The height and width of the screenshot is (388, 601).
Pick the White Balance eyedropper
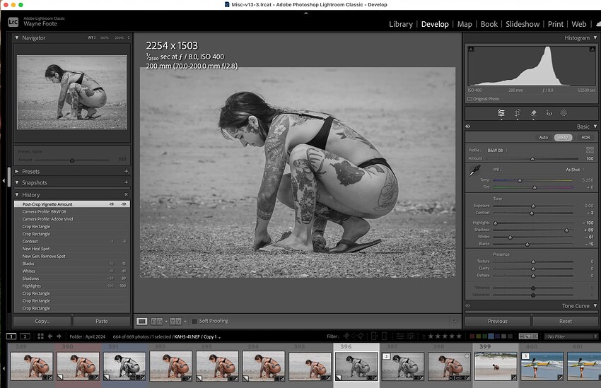click(x=474, y=171)
